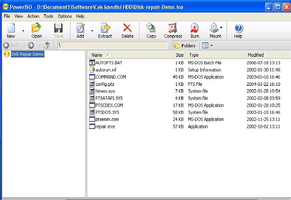Select the repair.exe file
The height and width of the screenshot is (200, 291).
click(105, 127)
